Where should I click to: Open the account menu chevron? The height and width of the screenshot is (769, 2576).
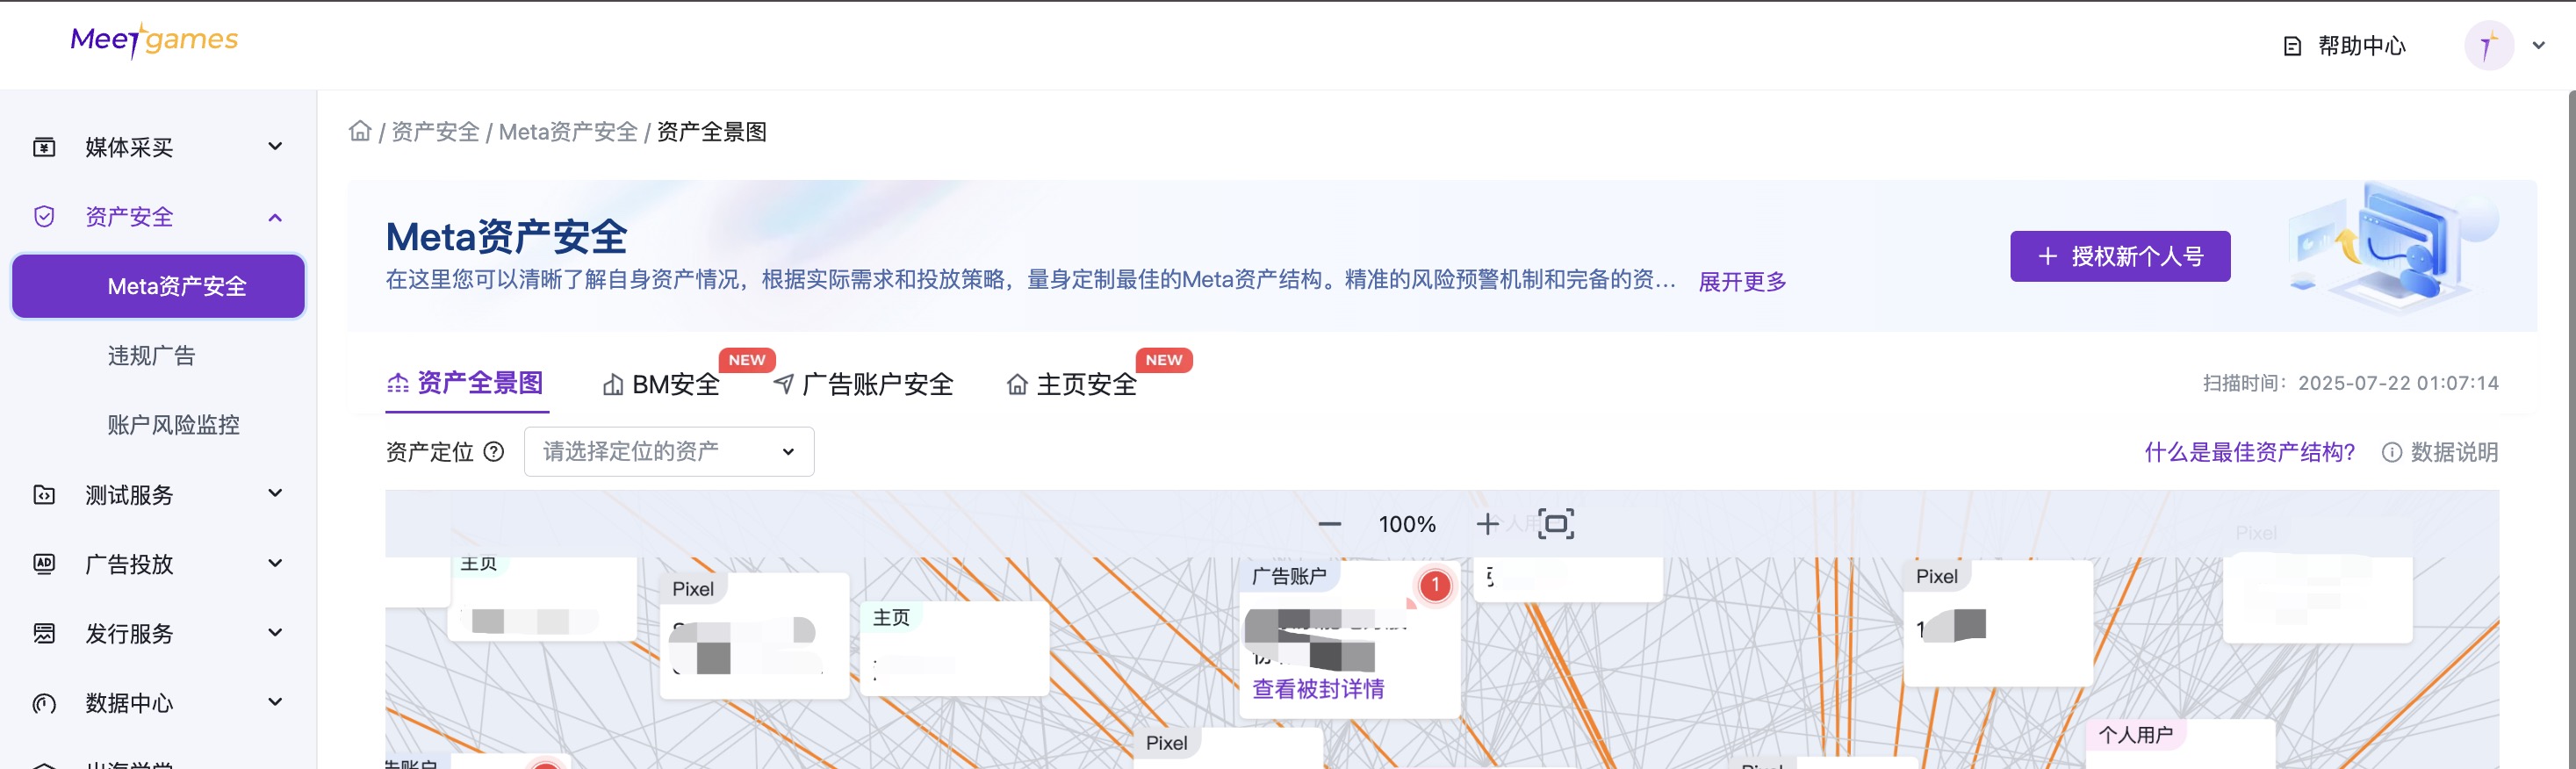(2538, 46)
